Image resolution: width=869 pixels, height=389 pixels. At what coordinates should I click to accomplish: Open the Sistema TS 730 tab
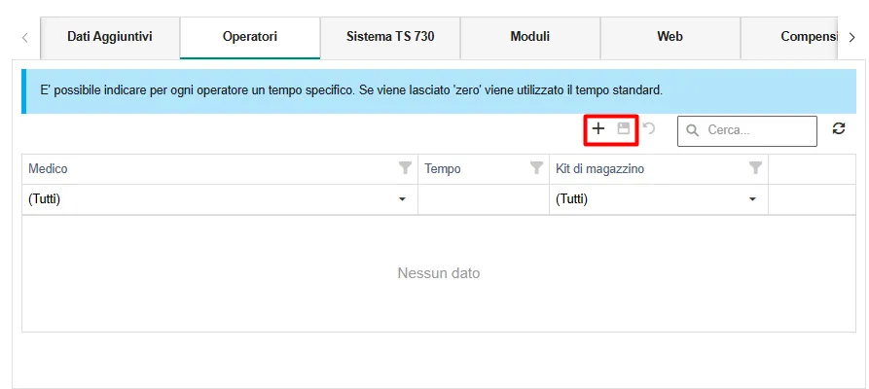click(389, 37)
